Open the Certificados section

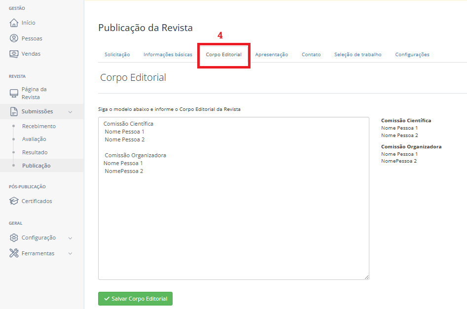tap(36, 201)
